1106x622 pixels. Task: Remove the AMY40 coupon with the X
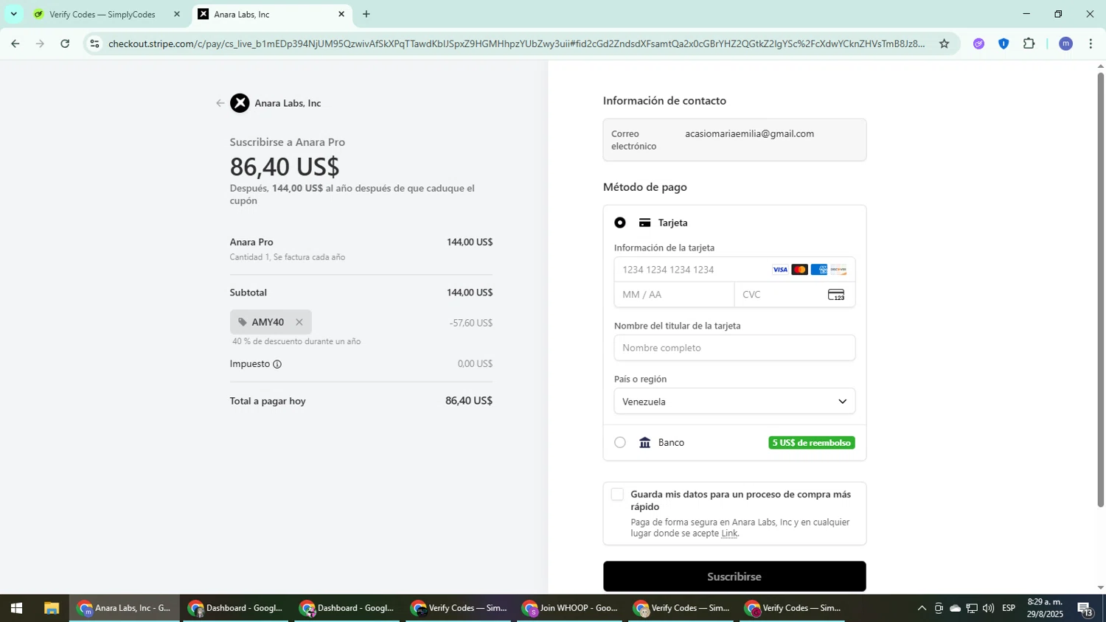coord(299,322)
